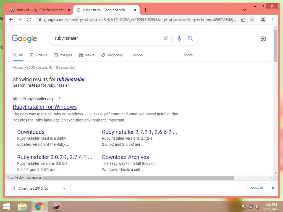Image resolution: width=283 pixels, height=212 pixels.
Task: Click the scroll right arrow
Action: (271, 178)
